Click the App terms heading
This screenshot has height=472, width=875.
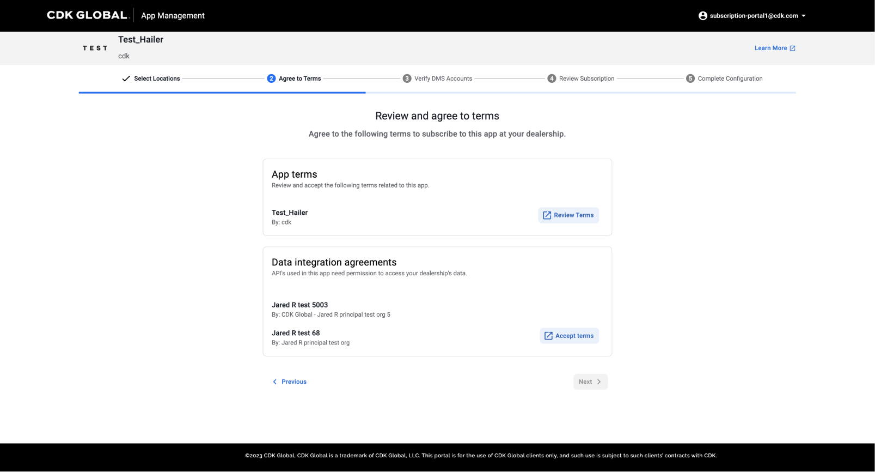(294, 174)
